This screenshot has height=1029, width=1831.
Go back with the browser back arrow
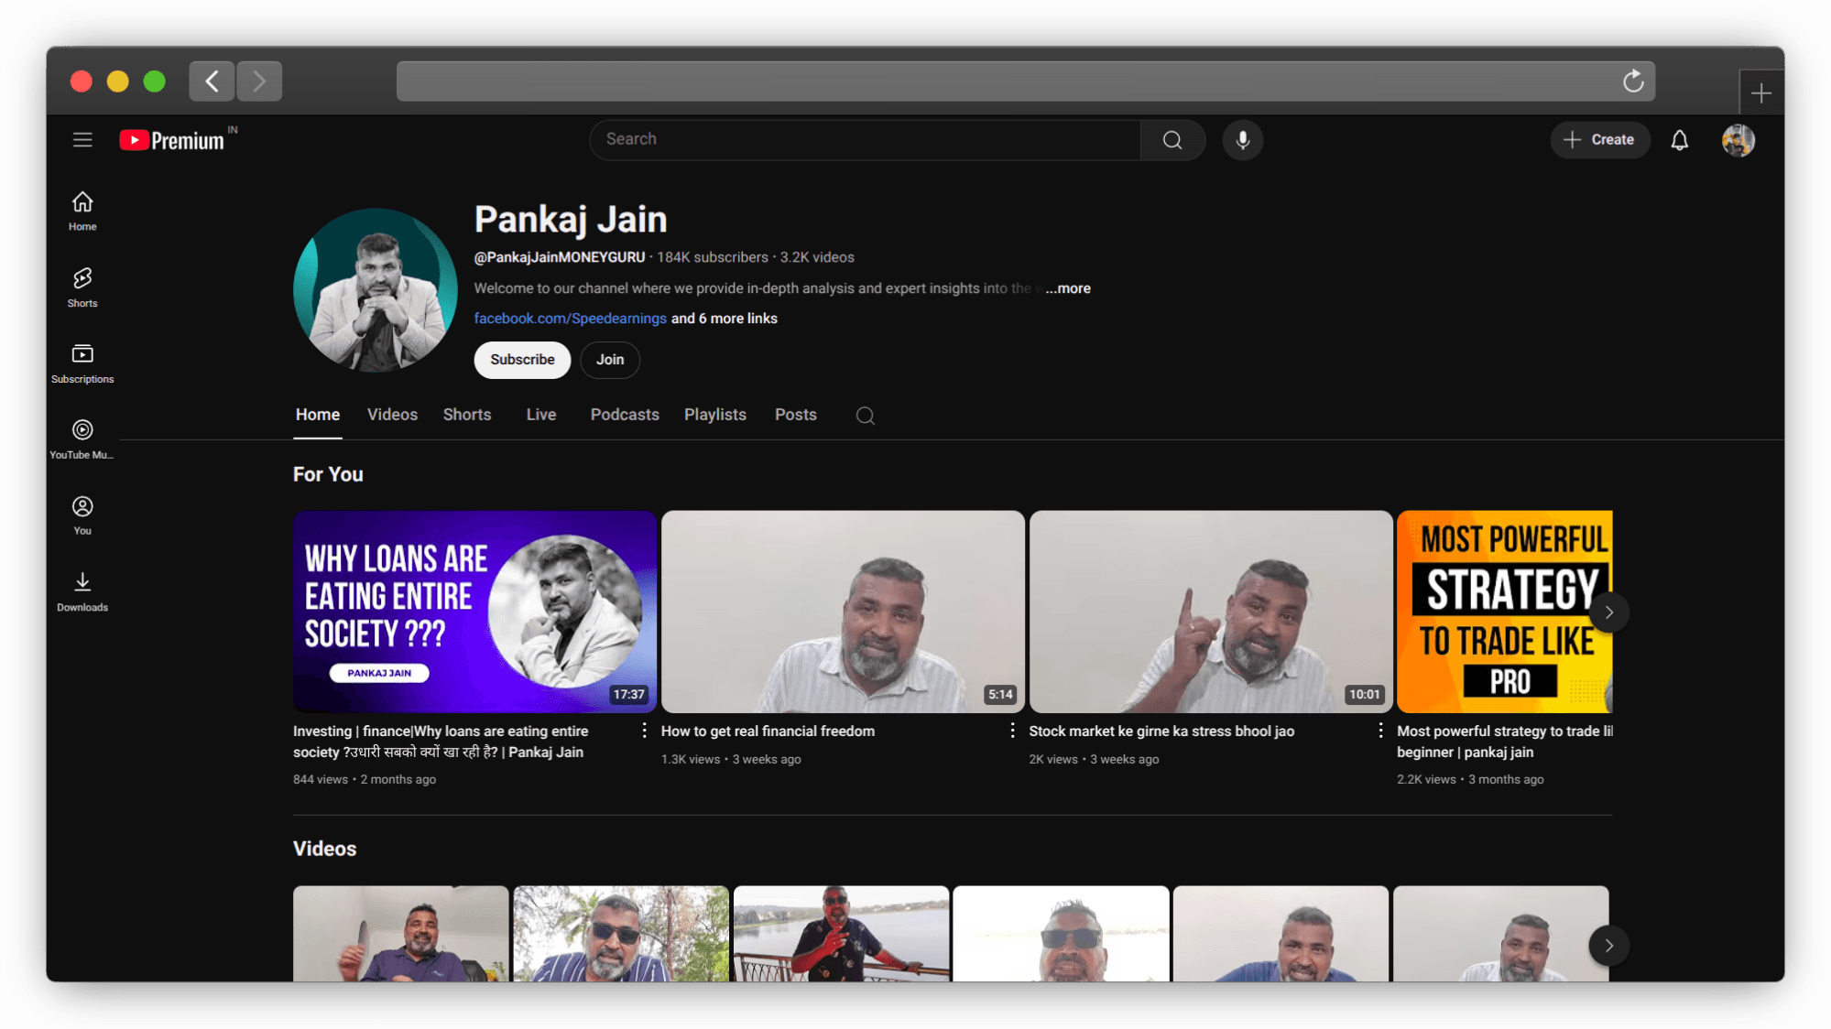point(212,81)
